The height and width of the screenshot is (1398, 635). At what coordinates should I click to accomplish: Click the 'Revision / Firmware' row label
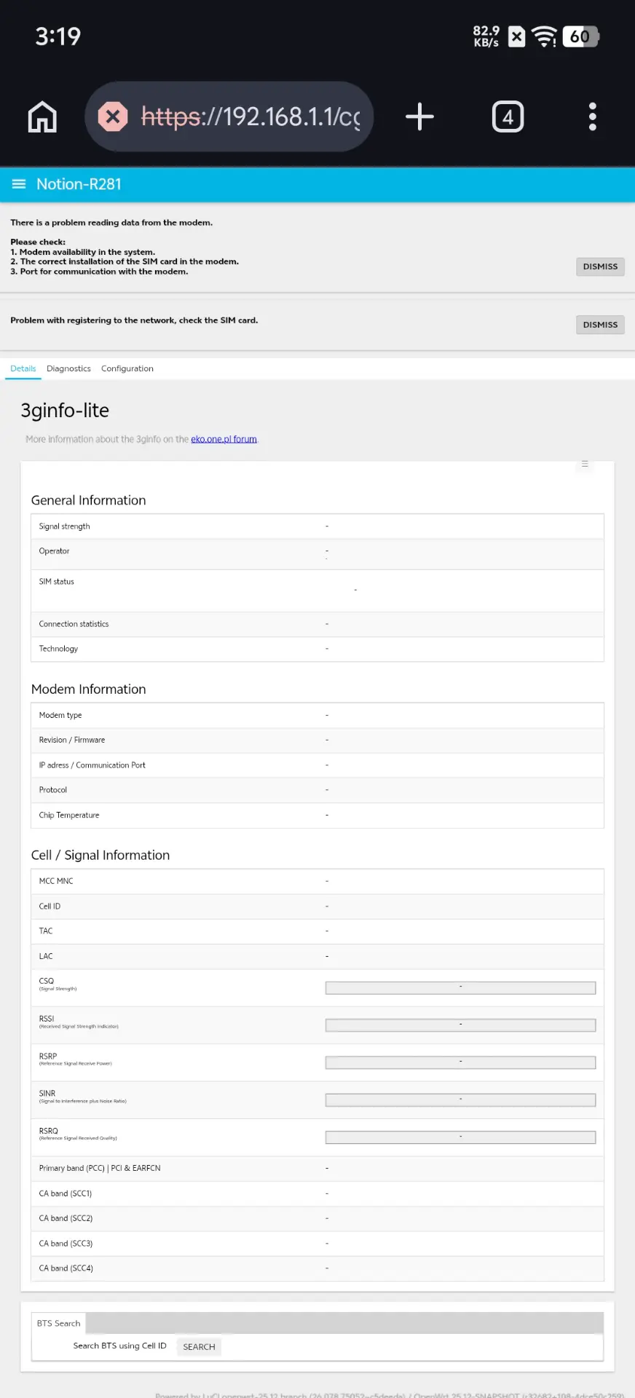tap(71, 740)
